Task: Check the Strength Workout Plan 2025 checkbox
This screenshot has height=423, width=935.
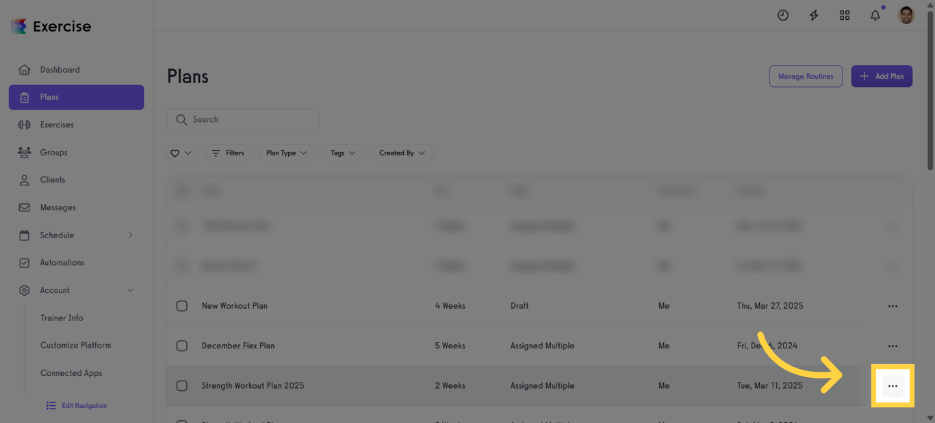Action: (182, 386)
